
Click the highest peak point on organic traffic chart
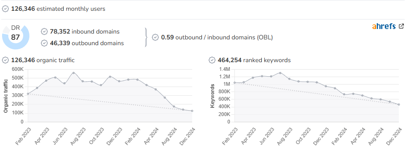click(73, 73)
